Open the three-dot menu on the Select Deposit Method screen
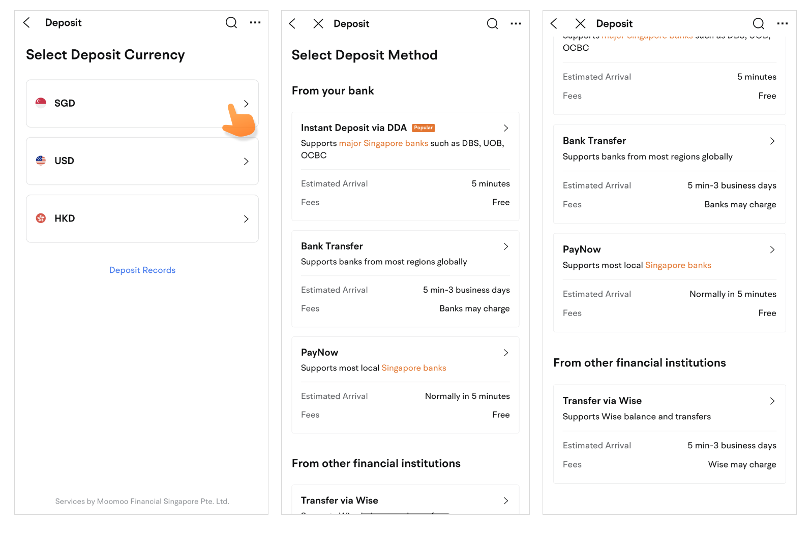The height and width of the screenshot is (533, 811). point(516,24)
